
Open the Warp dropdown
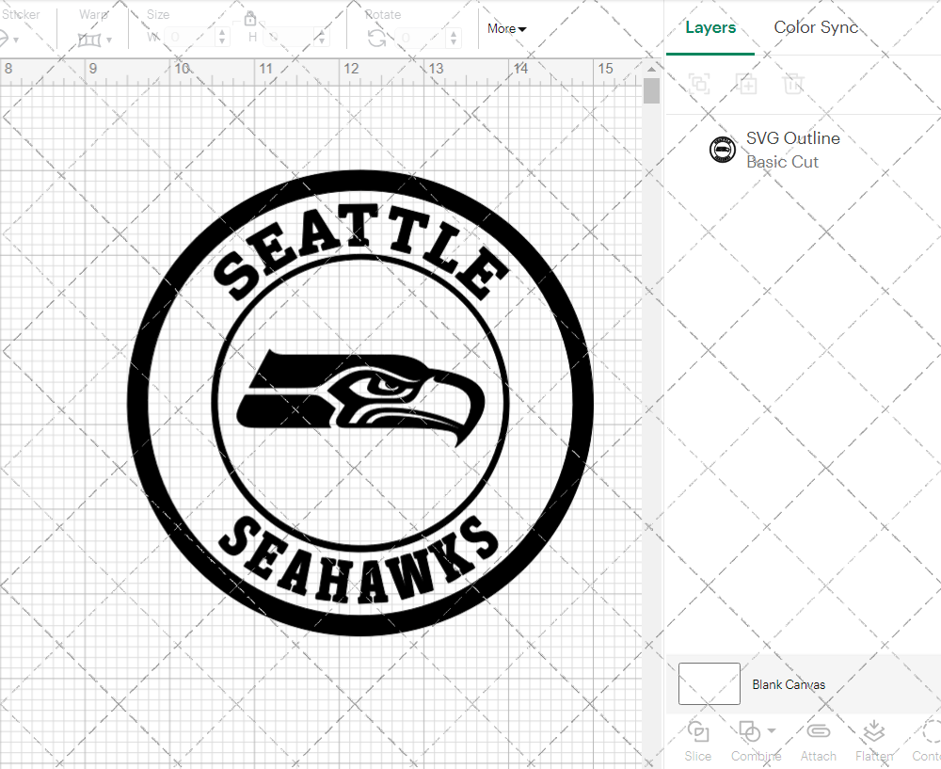pos(94,40)
